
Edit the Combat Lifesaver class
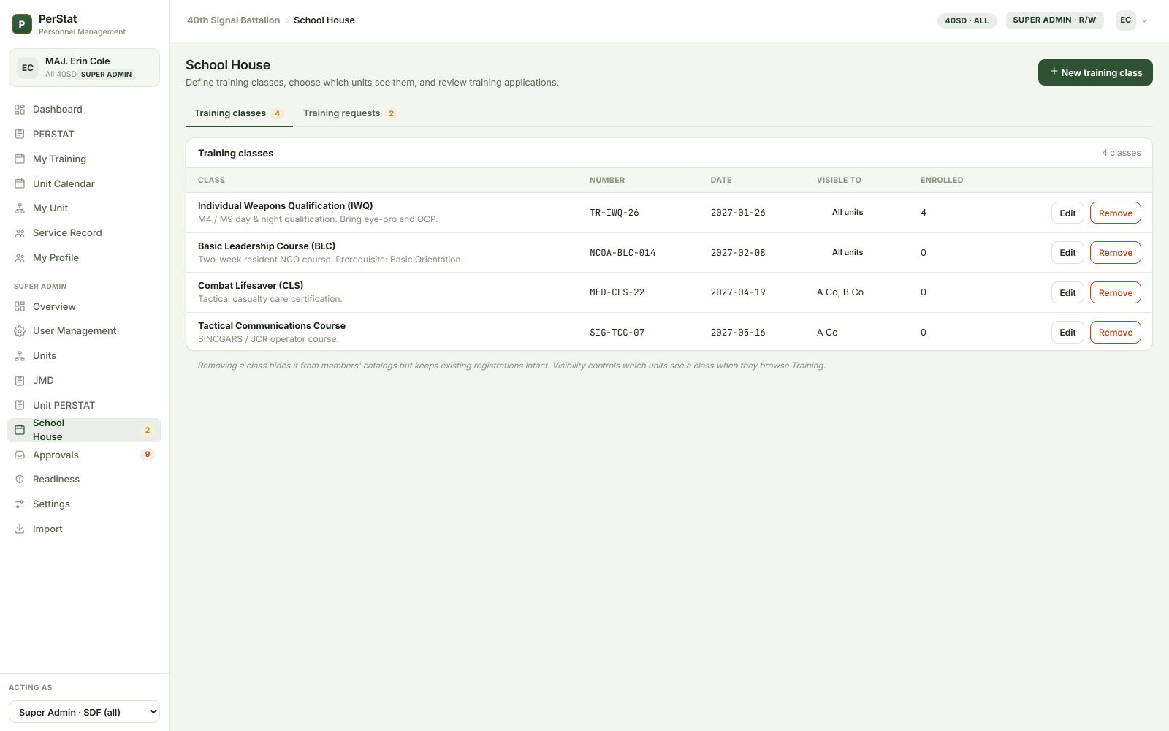click(x=1067, y=292)
